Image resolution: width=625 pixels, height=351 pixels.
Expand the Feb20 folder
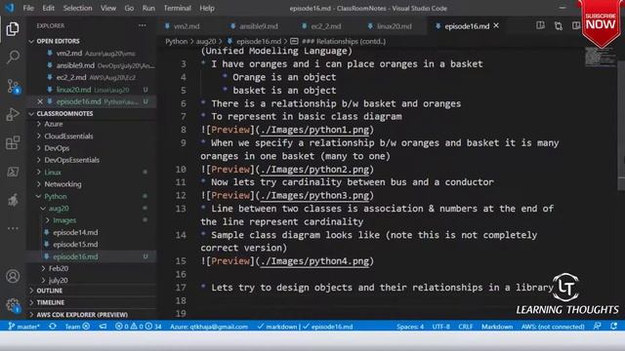click(x=59, y=269)
